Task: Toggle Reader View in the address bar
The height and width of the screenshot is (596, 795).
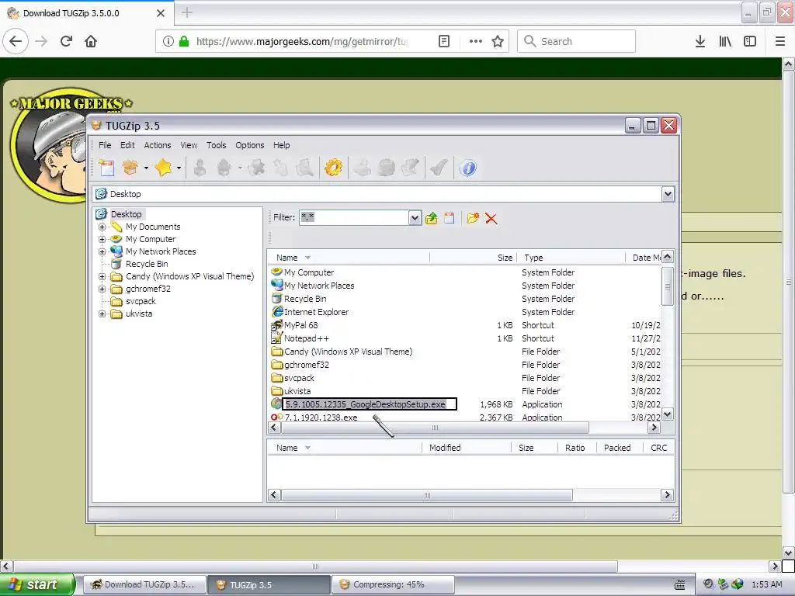Action: click(443, 41)
